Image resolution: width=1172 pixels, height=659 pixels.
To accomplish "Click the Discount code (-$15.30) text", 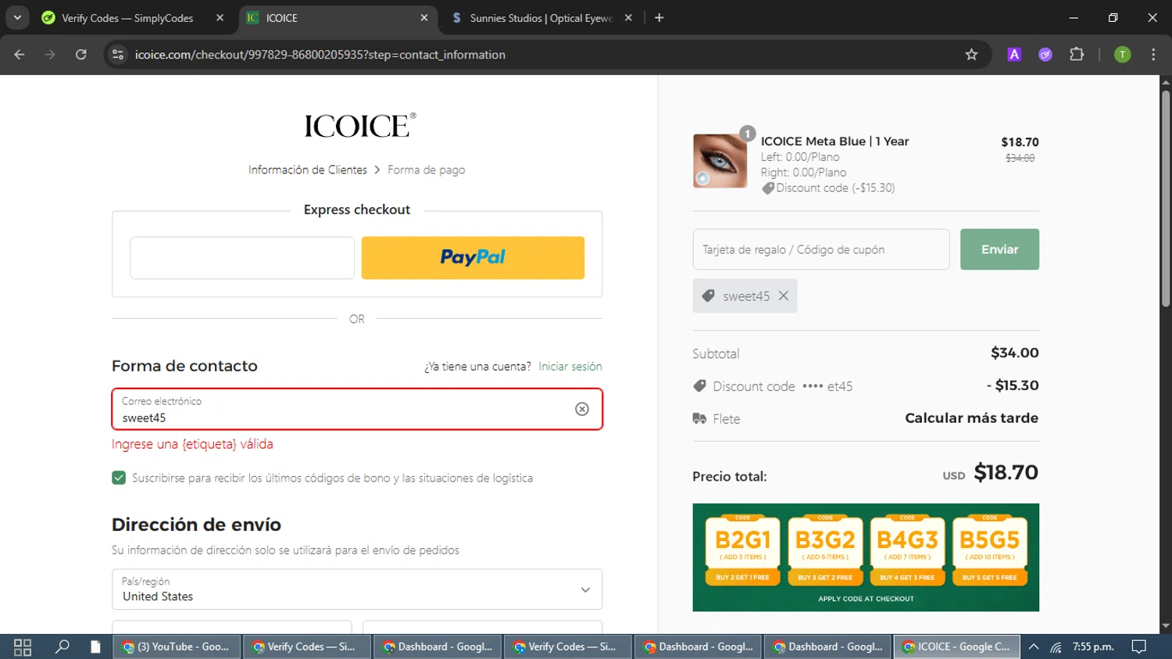I will pos(835,188).
